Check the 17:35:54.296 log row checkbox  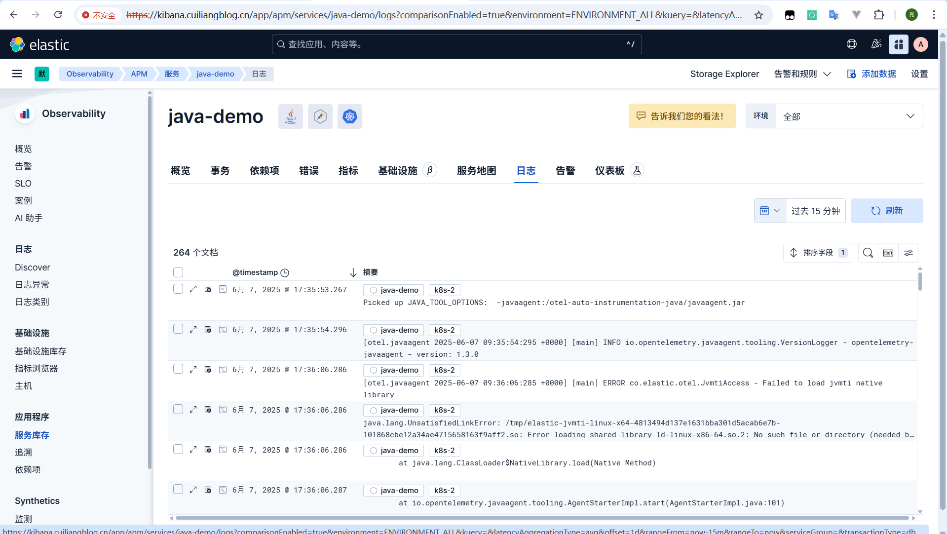click(178, 329)
